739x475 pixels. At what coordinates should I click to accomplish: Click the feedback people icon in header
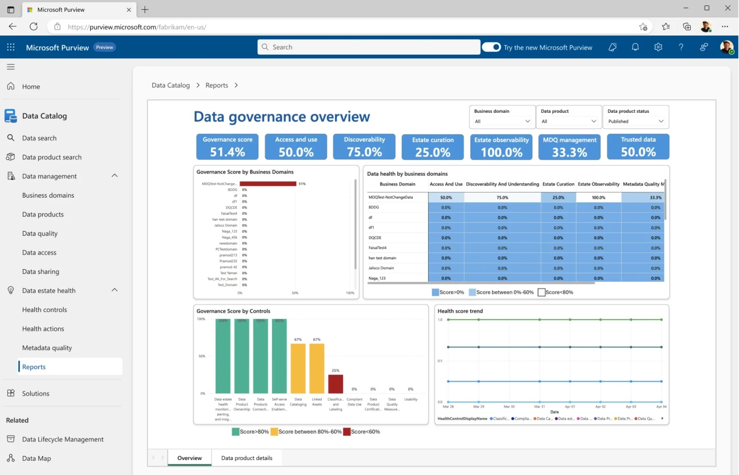[x=704, y=47]
